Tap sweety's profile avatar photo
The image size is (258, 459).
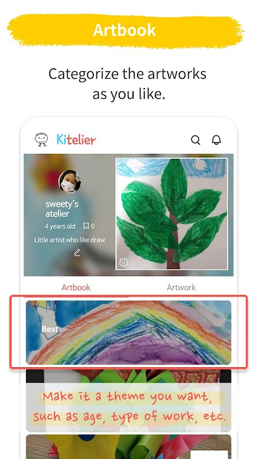[69, 181]
